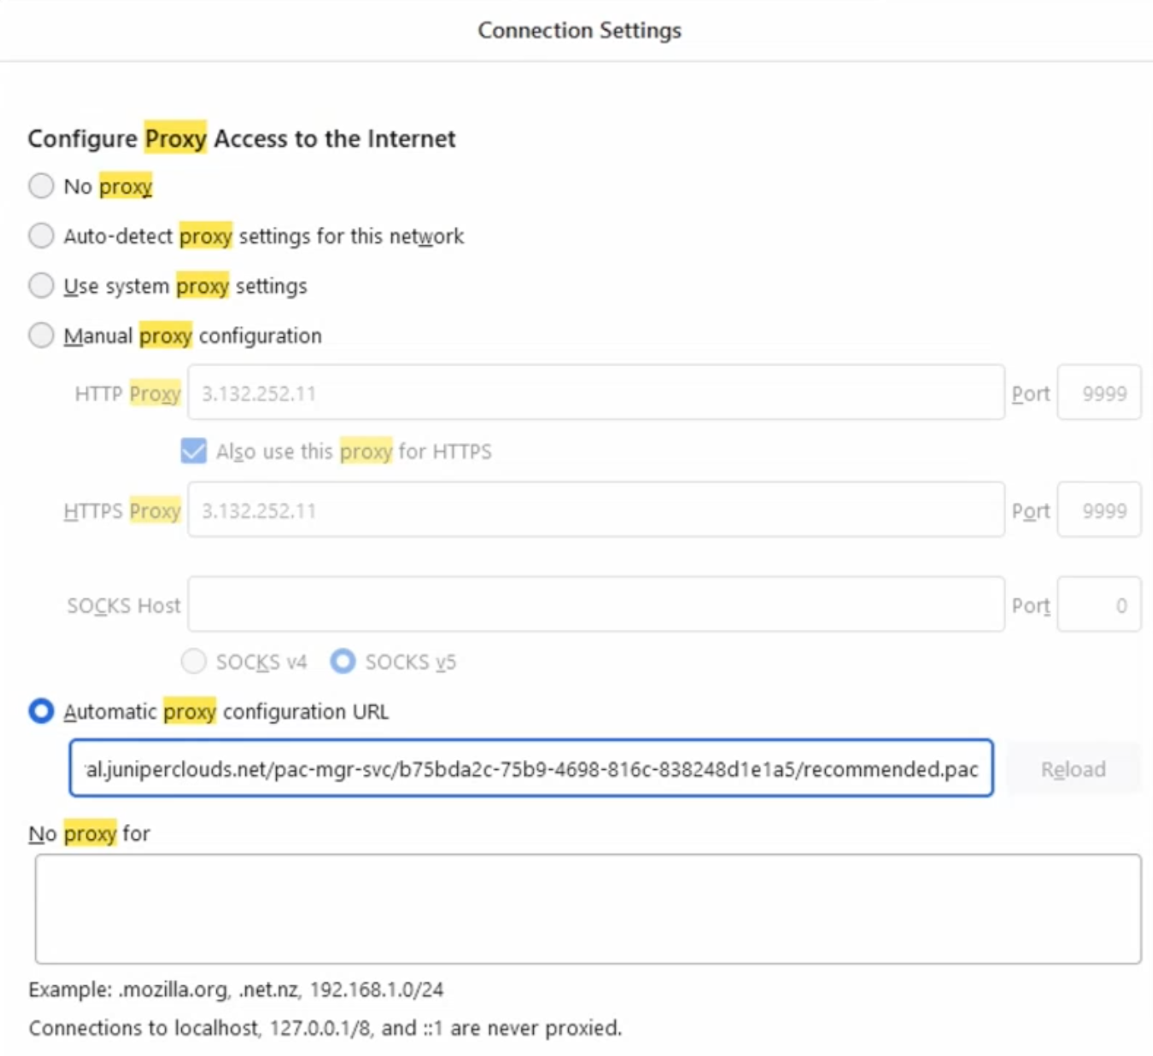1153x1056 pixels.
Task: Toggle Also use this proxy for HTTPS
Action: 194,451
